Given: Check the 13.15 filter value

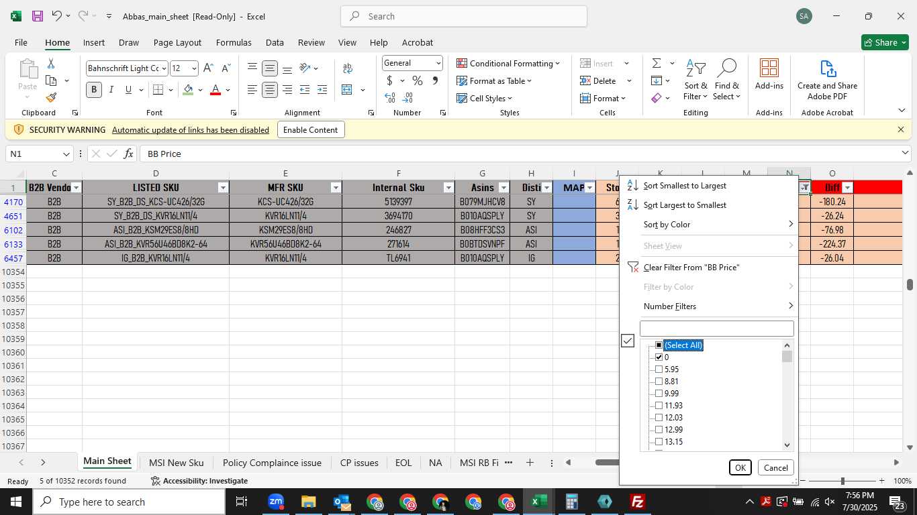Looking at the screenshot, I should 659,442.
